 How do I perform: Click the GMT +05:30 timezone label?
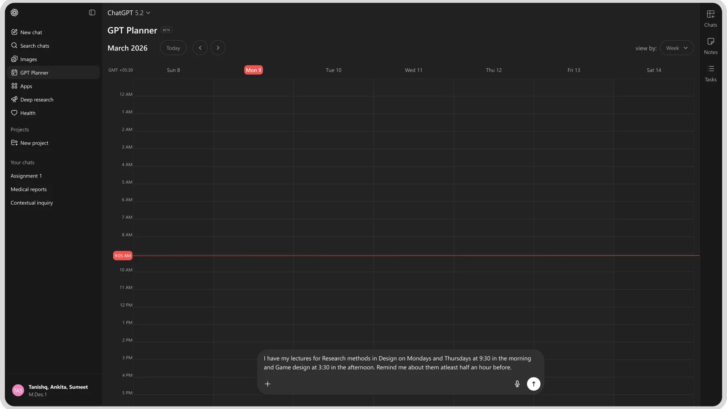click(120, 70)
